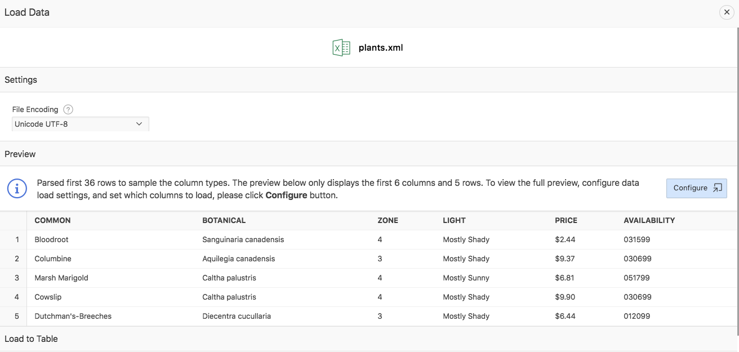
Task: Click the $9.90 price cell
Action: (x=565, y=297)
